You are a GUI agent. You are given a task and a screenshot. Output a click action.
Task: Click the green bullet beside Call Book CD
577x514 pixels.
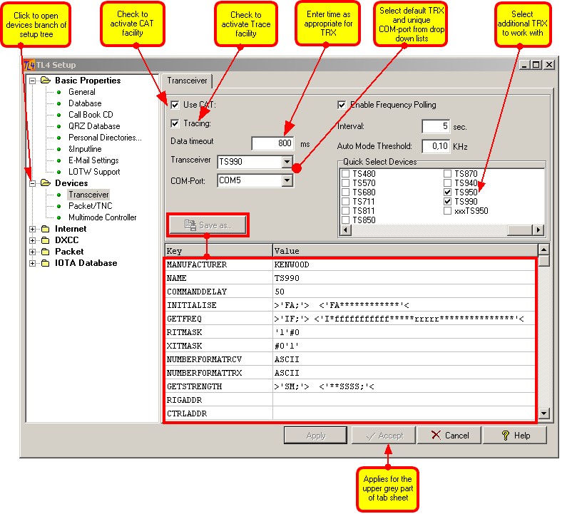pyautogui.click(x=59, y=115)
